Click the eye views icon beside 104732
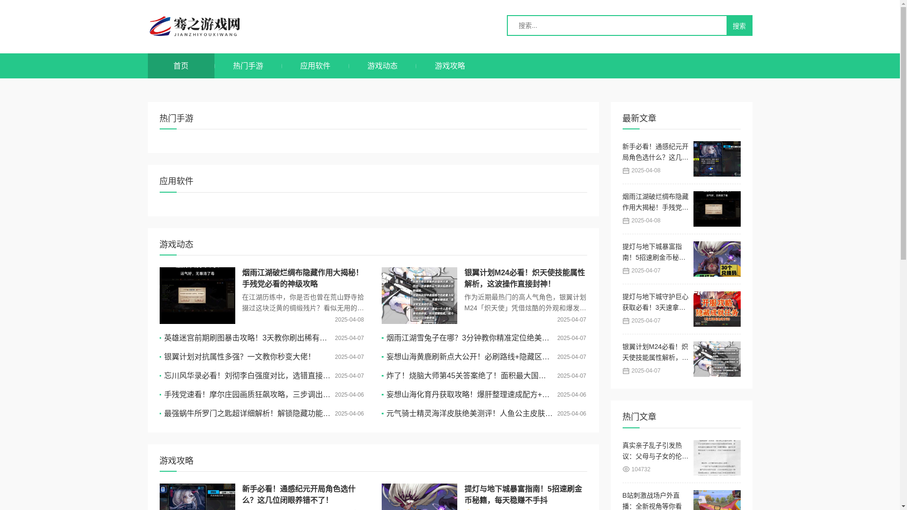The height and width of the screenshot is (510, 907). point(626,469)
